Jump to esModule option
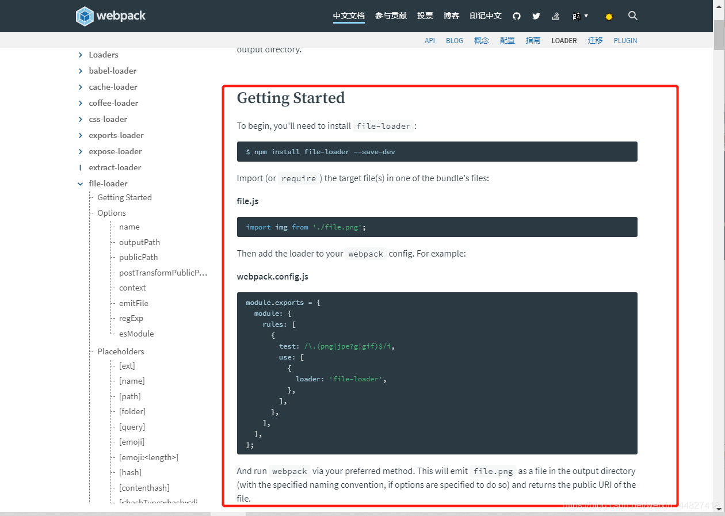This screenshot has height=516, width=725. click(136, 334)
